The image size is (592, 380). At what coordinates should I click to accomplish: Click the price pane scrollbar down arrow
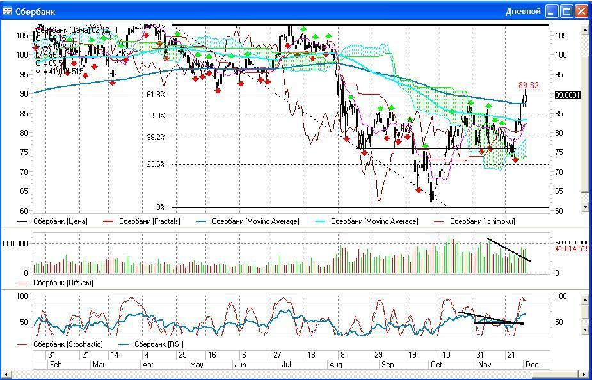(x=586, y=207)
